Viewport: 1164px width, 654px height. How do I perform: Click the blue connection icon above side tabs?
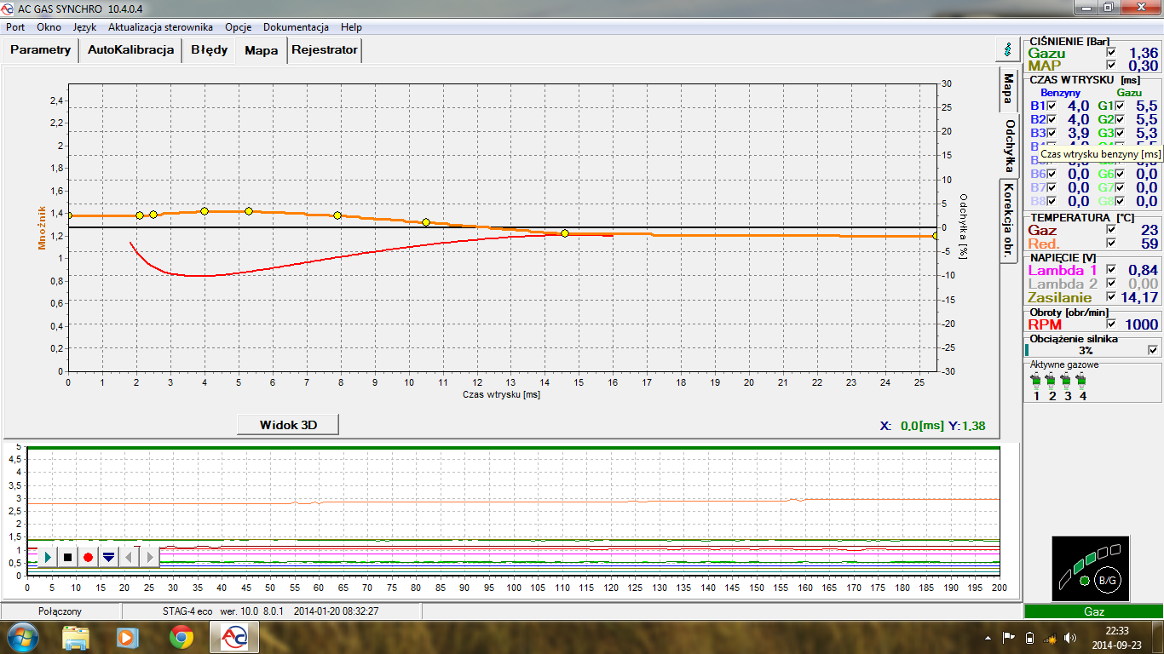[x=1008, y=49]
